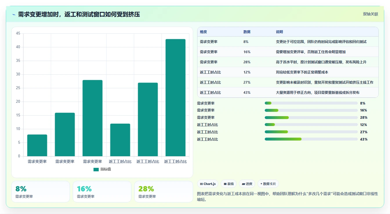Select the 数据卡片 chip
Viewport: 390px width, 214px height.
pyautogui.click(x=268, y=184)
